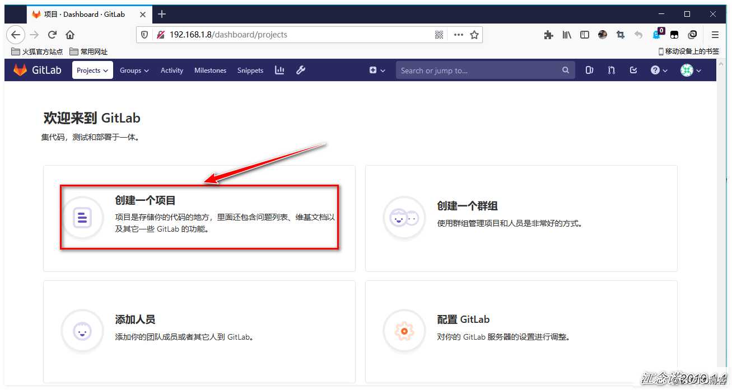Click the search magnifier icon
Screen dimensions: 732x390
(566, 71)
